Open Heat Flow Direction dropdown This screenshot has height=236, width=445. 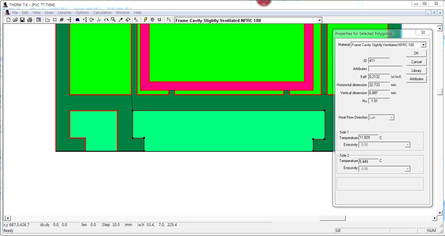pos(392,118)
